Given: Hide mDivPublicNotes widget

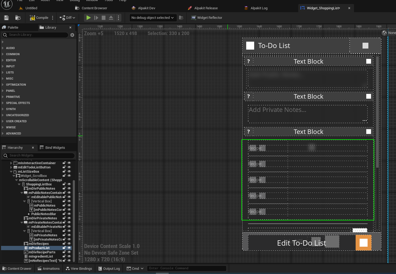Looking at the screenshot, I should coord(69,189).
